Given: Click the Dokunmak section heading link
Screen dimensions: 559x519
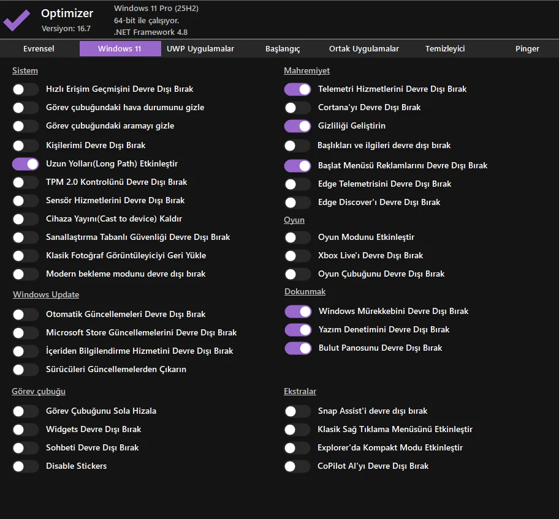Looking at the screenshot, I should 305,291.
